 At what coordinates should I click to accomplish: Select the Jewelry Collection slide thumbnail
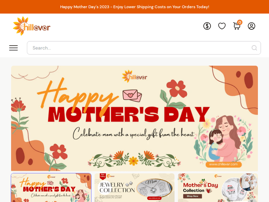coord(134,188)
